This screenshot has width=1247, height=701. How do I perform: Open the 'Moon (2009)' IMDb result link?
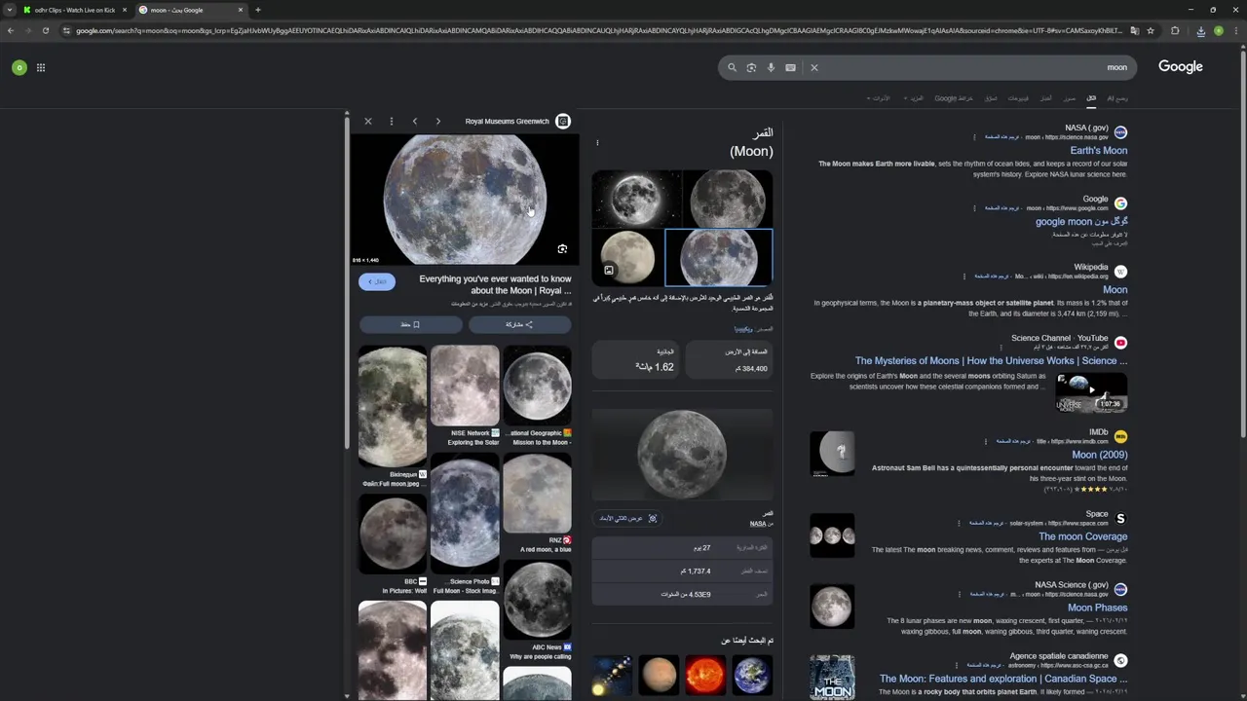(1099, 455)
